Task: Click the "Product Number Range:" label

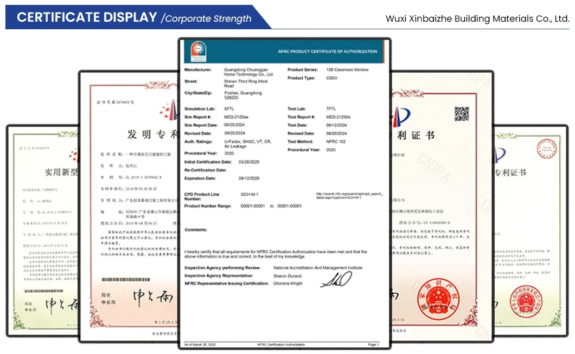Action: (208, 206)
